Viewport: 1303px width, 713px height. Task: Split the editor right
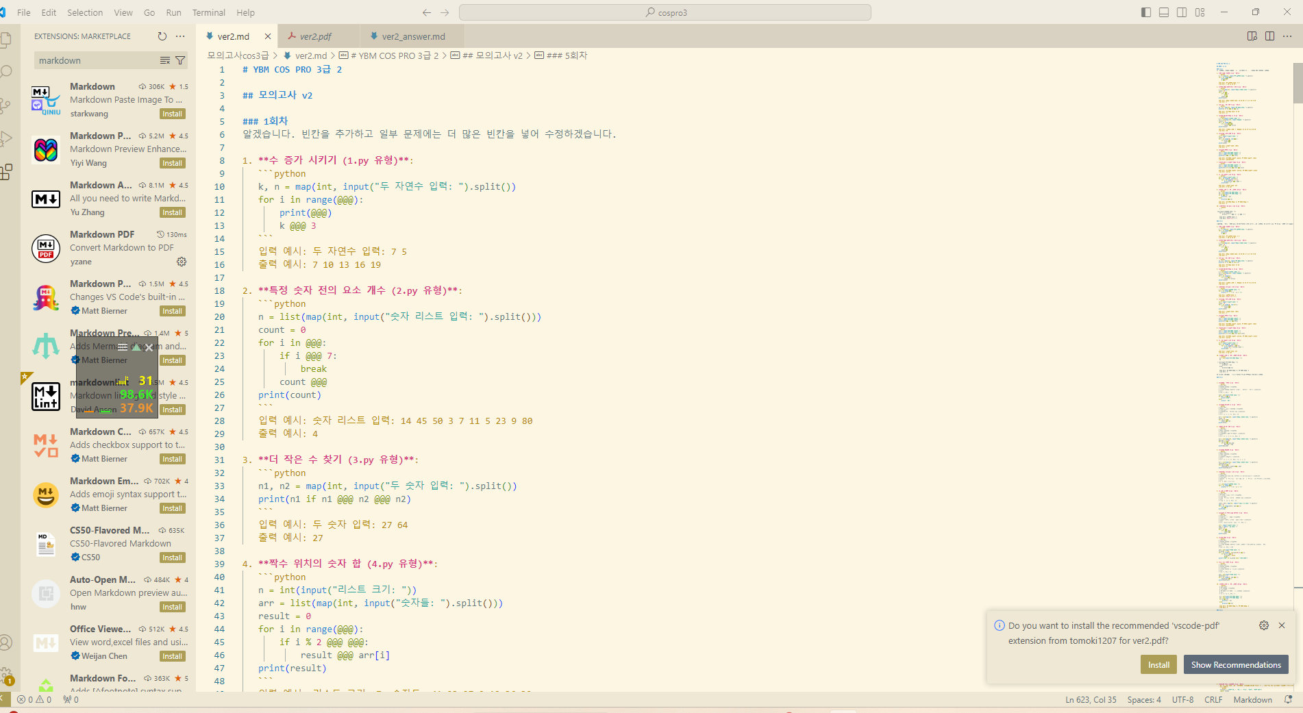point(1270,36)
